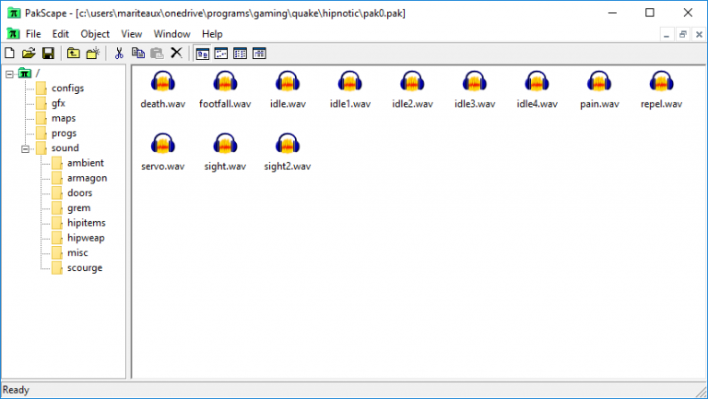This screenshot has width=708, height=399.
Task: Select the idle3.wav audio file
Action: [x=475, y=89]
